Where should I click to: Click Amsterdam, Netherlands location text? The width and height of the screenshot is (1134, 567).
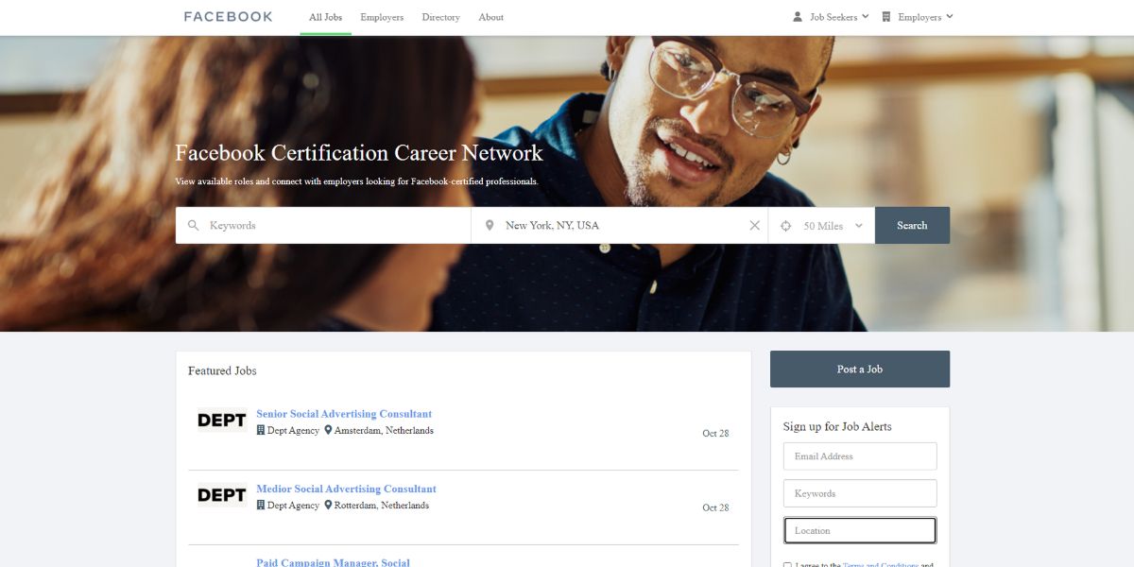[384, 431]
